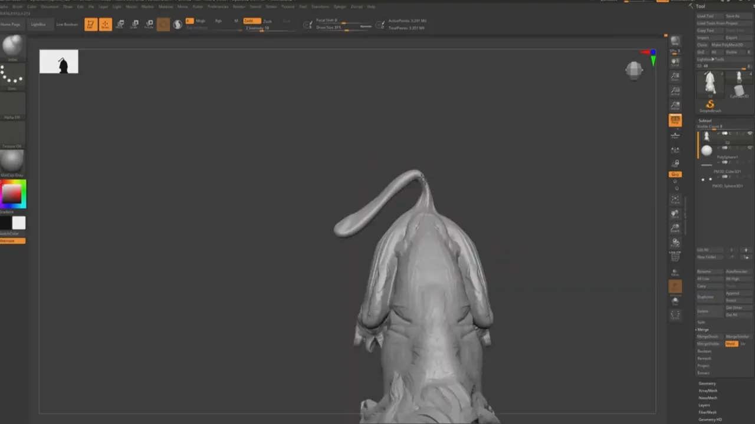Screen dimensions: 755x424
Task: Toggle the Zadd mode
Action: coord(252,21)
